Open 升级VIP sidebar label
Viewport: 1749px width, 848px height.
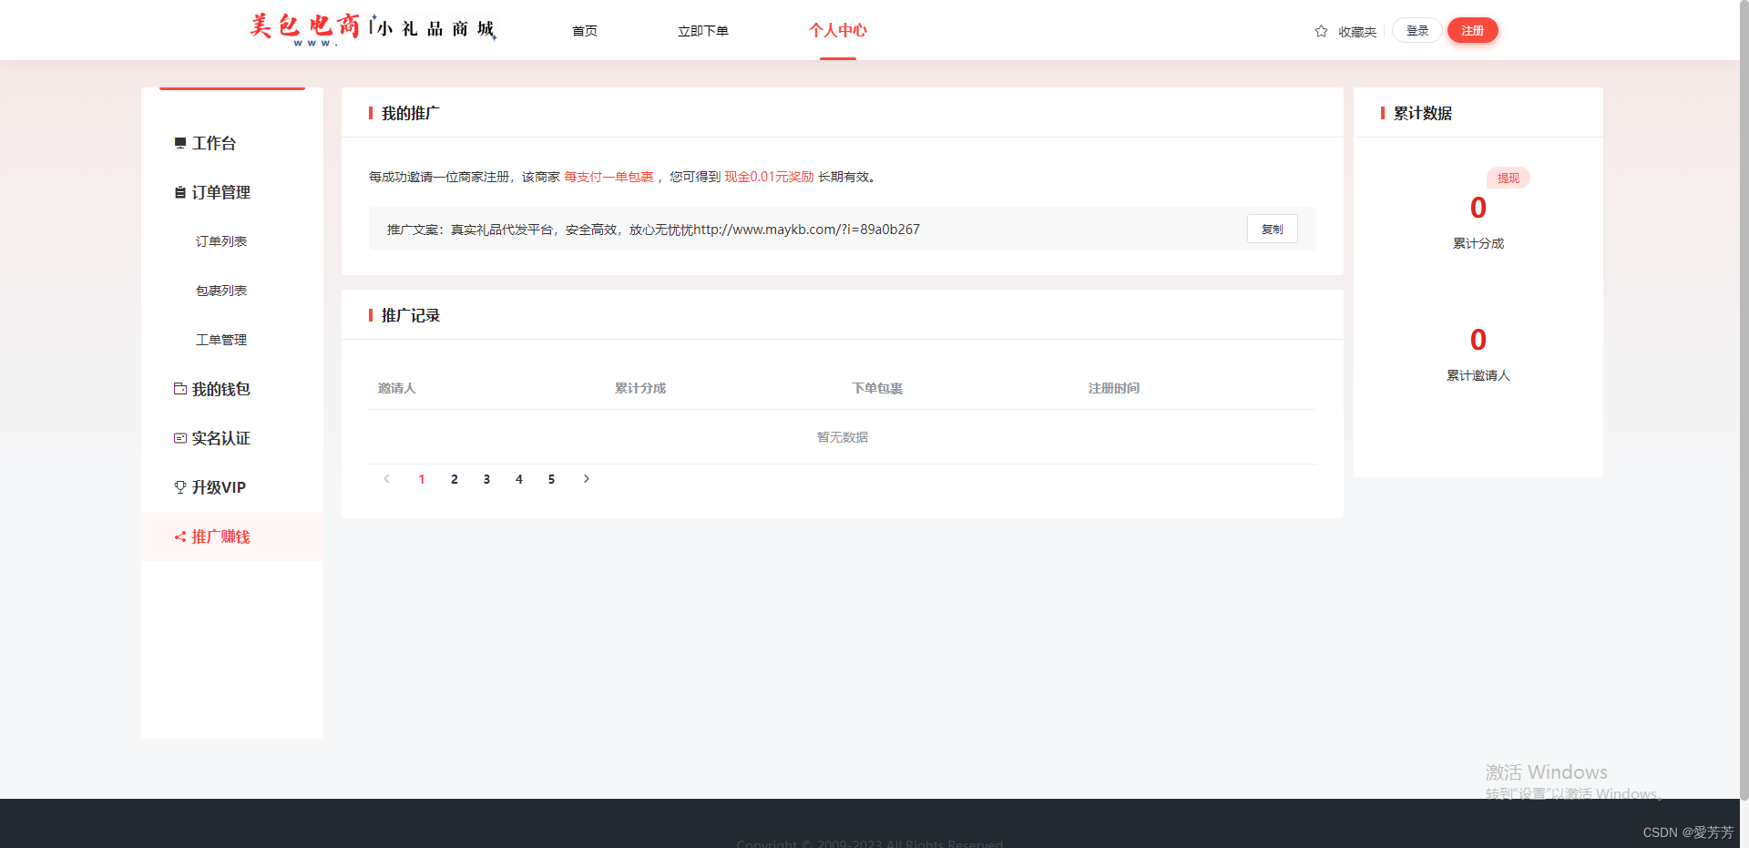[x=219, y=487]
